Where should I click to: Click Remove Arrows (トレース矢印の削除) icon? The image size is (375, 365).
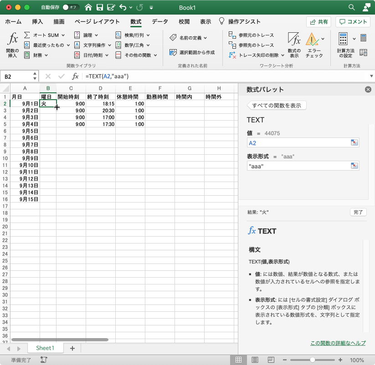[232, 55]
